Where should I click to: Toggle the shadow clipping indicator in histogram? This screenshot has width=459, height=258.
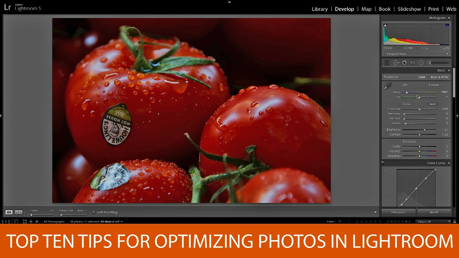[385, 25]
